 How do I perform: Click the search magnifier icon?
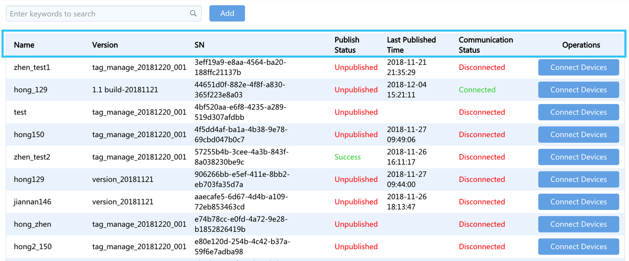point(193,14)
